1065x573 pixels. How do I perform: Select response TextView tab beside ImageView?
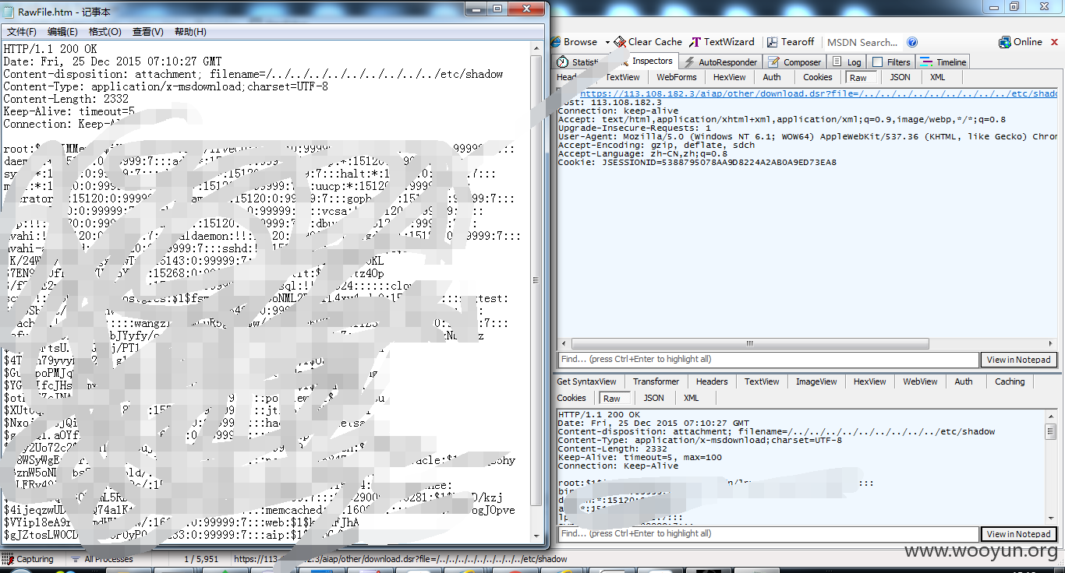pos(762,381)
